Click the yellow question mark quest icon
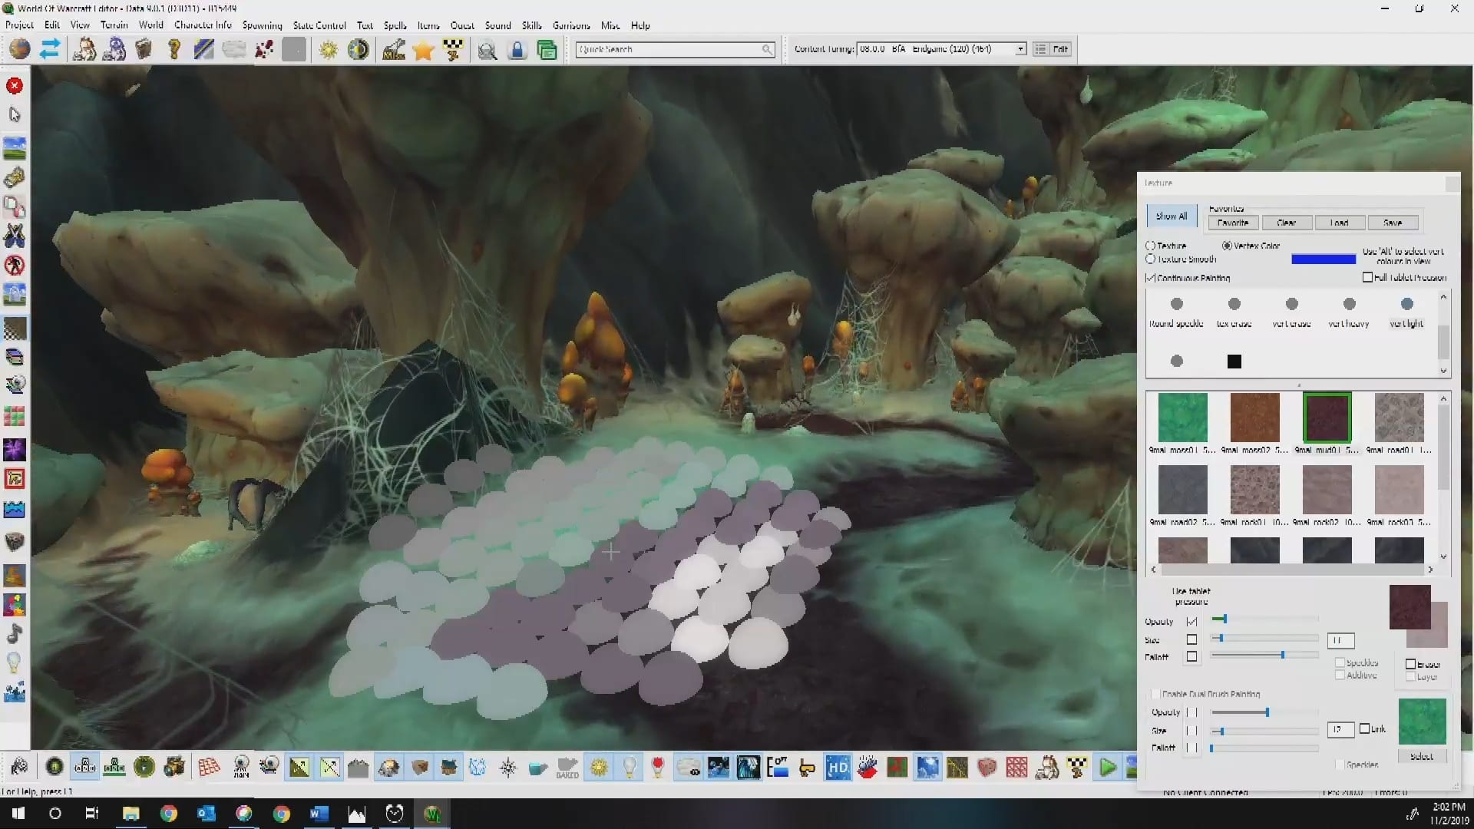The image size is (1474, 829). click(x=174, y=51)
